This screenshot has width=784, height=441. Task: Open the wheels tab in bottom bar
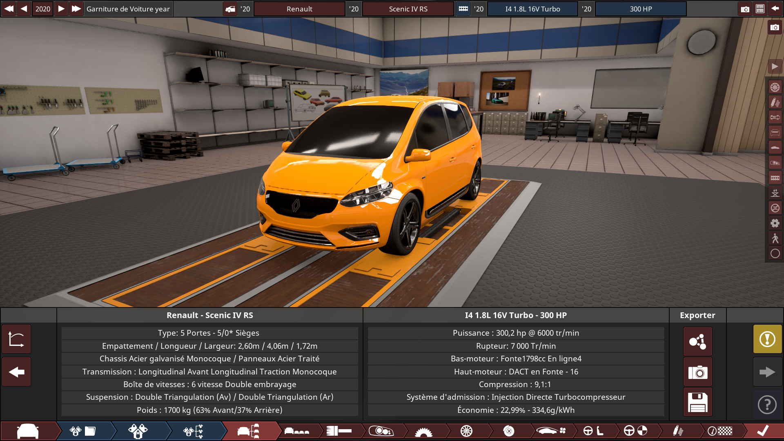coord(466,431)
